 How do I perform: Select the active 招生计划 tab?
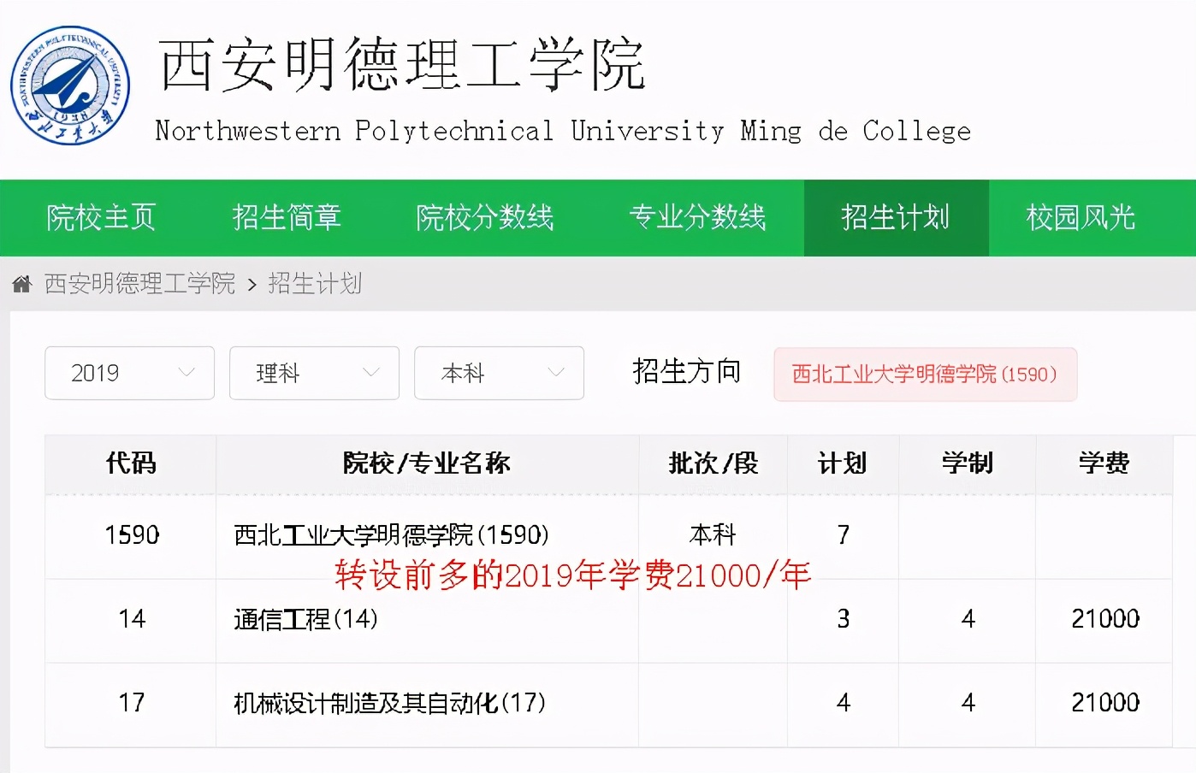coord(896,218)
